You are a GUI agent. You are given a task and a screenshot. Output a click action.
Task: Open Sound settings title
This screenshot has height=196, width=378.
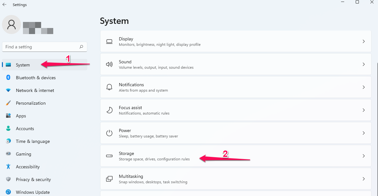(x=125, y=62)
